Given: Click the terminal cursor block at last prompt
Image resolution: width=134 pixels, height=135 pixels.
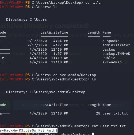Looking at the screenshot, I should [93, 134].
